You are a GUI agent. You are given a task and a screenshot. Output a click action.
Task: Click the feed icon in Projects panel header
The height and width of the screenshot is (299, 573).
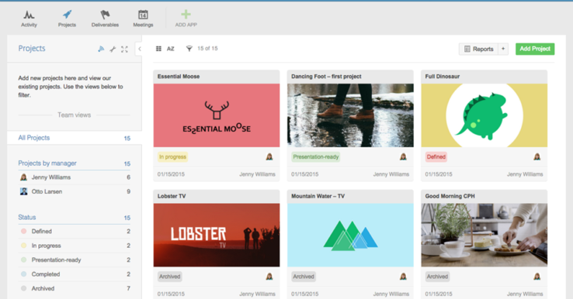[101, 49]
